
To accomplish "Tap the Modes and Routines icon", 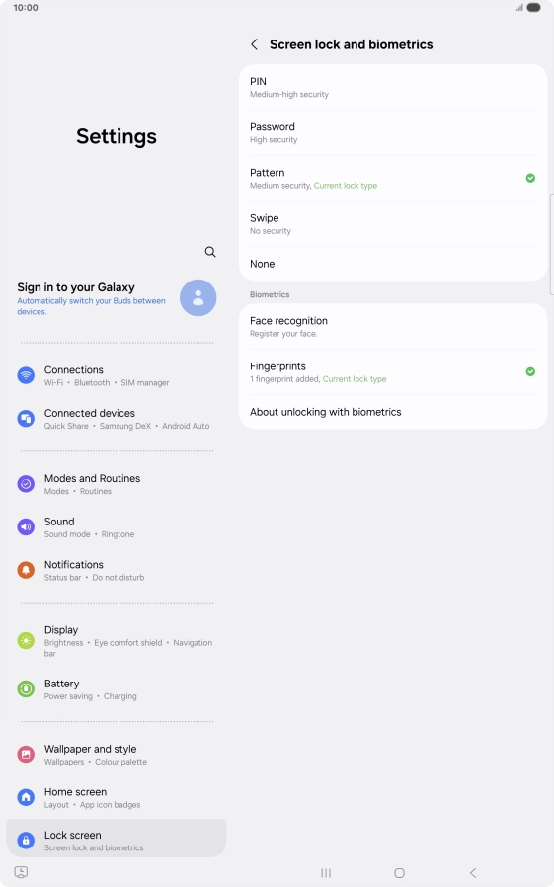I will pos(26,484).
